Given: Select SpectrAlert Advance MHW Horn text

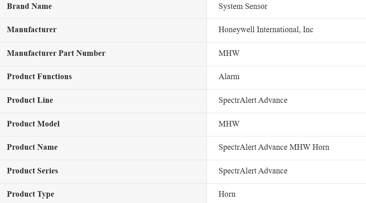Looking at the screenshot, I should 274,148.
